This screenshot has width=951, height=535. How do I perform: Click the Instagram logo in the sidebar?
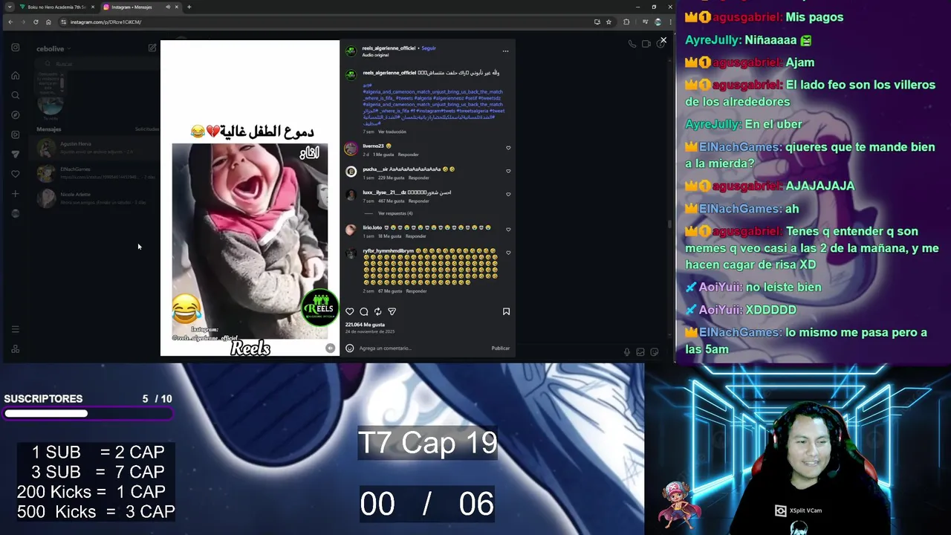(15, 48)
